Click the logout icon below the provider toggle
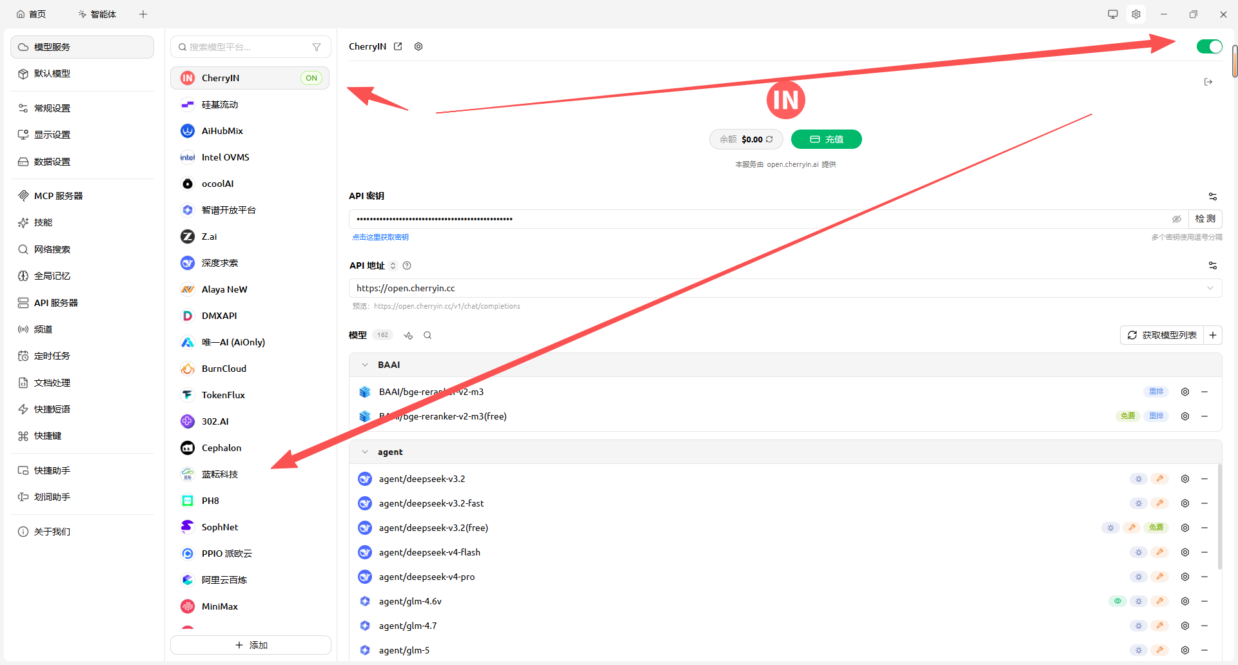The width and height of the screenshot is (1238, 665). [x=1208, y=82]
